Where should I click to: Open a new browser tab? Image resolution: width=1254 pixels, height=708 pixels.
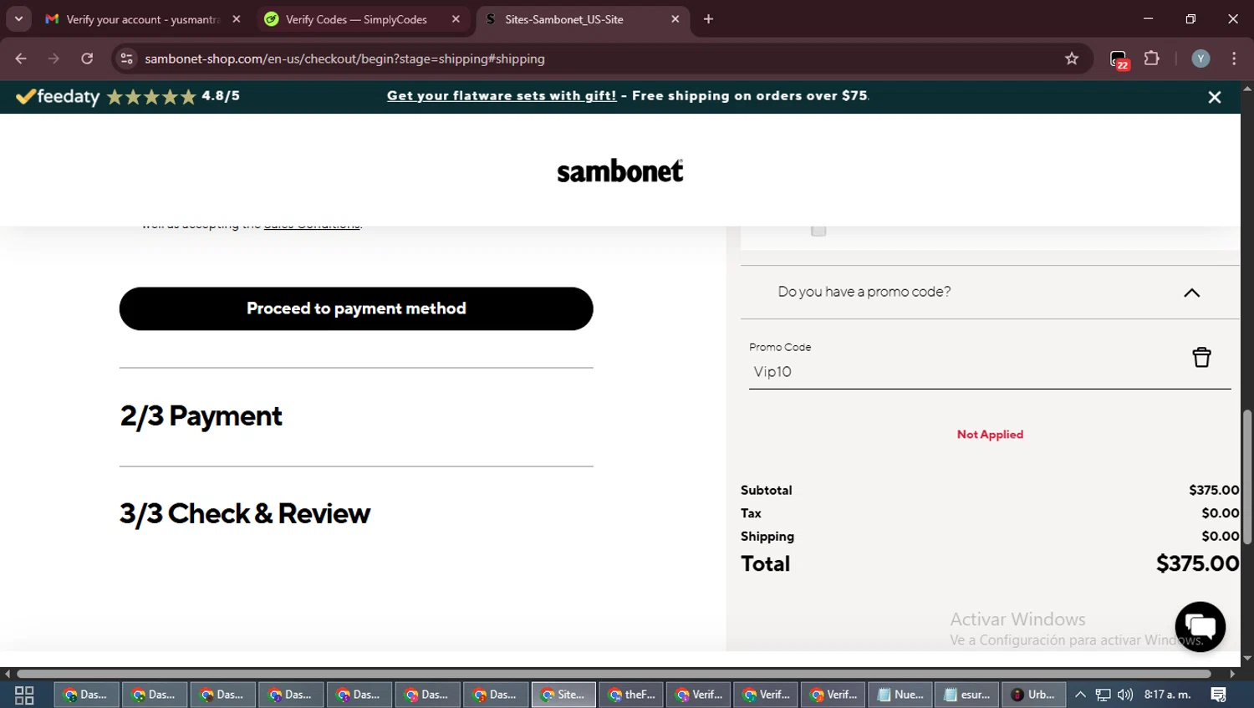pos(708,19)
